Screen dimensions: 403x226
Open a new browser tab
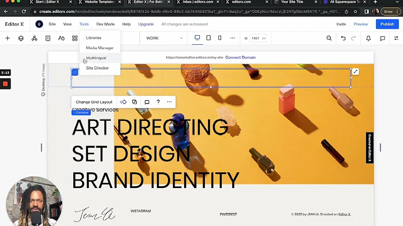(x=375, y=2)
